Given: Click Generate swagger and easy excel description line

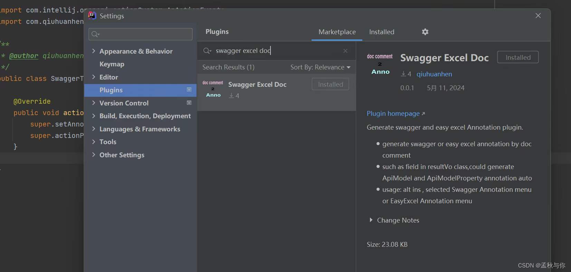Looking at the screenshot, I should (x=445, y=127).
